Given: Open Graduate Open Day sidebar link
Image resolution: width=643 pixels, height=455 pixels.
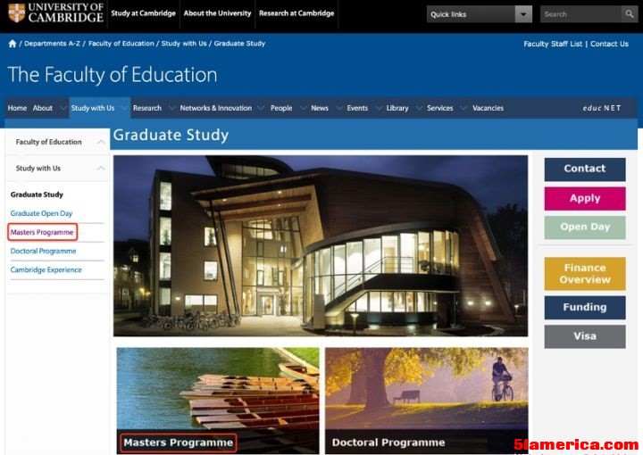Looking at the screenshot, I should [x=41, y=213].
